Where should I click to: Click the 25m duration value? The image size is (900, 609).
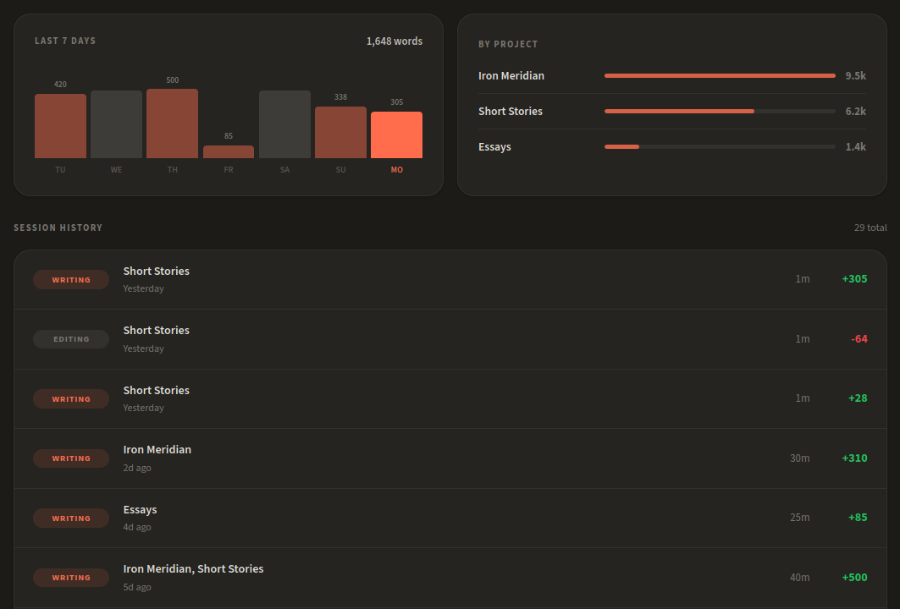[x=799, y=518]
